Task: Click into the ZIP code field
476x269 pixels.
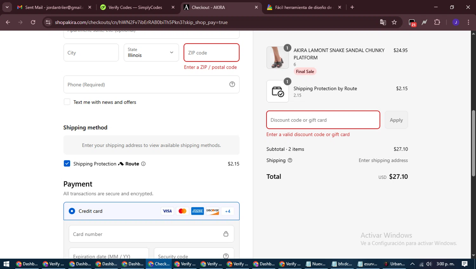Action: tap(211, 53)
